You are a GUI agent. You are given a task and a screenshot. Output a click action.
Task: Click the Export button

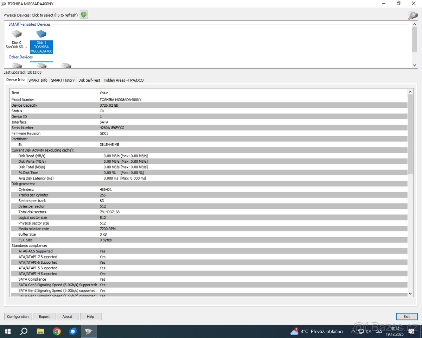pyautogui.click(x=44, y=317)
